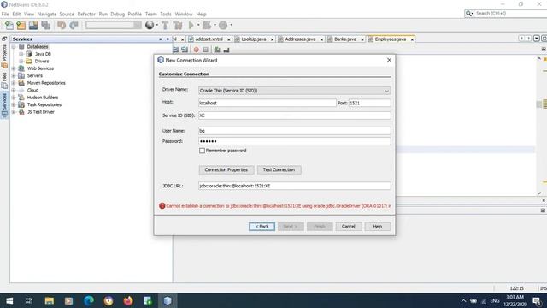This screenshot has width=547, height=308.
Task: Open Microsoft Edge from the taskbar
Action: pos(89,300)
